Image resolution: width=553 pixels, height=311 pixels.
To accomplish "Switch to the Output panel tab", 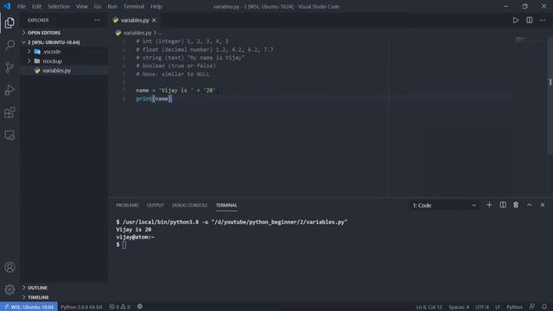I will point(156,206).
